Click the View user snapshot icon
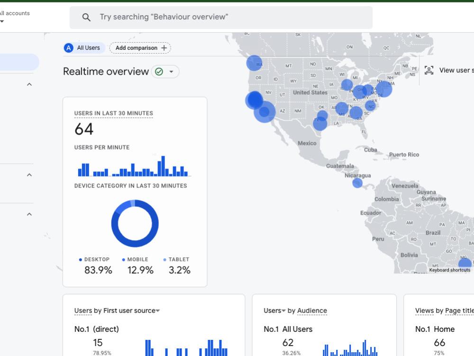474x356 pixels. pyautogui.click(x=429, y=70)
